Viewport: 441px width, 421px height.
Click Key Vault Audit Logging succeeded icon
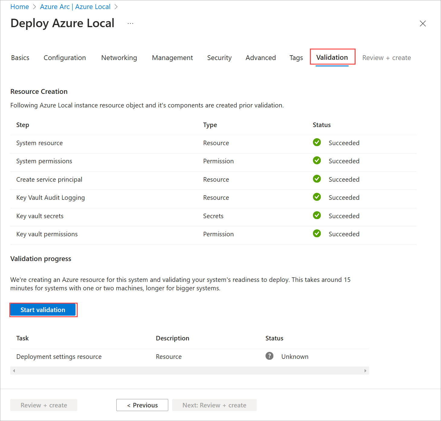tap(317, 197)
